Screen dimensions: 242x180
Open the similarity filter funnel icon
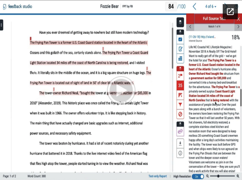pyautogui.click(x=180, y=105)
